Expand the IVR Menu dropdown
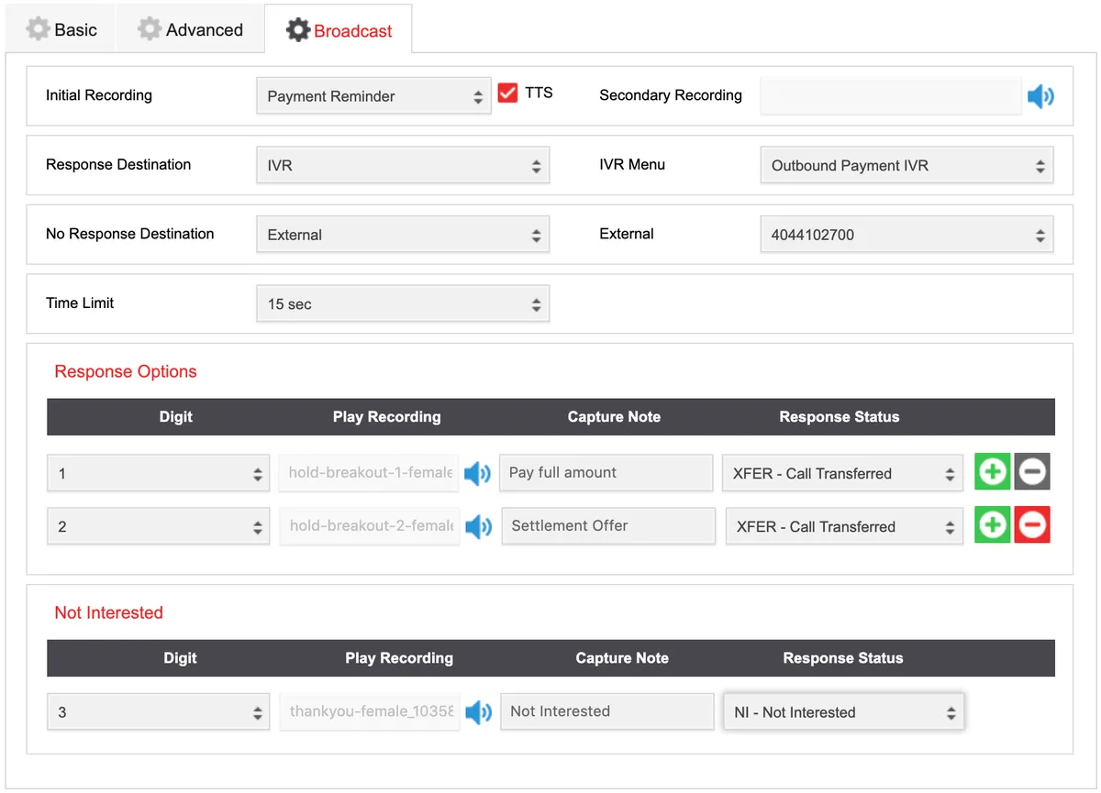The image size is (1101, 793). pos(906,166)
